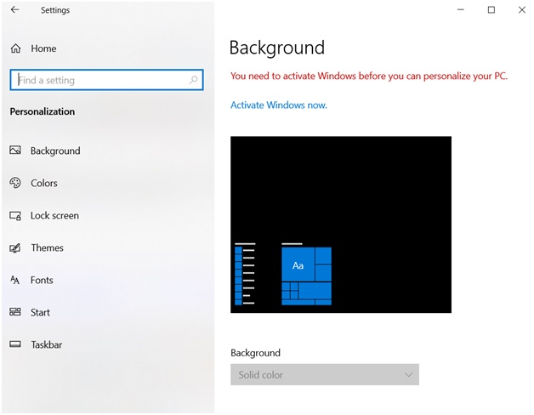Click the magnifier icon in search box
Image resolution: width=534 pixels, height=415 pixels.
coord(194,80)
